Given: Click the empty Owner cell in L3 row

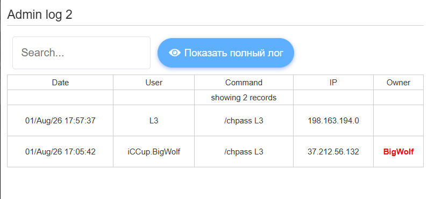Looking at the screenshot, I should 398,121.
